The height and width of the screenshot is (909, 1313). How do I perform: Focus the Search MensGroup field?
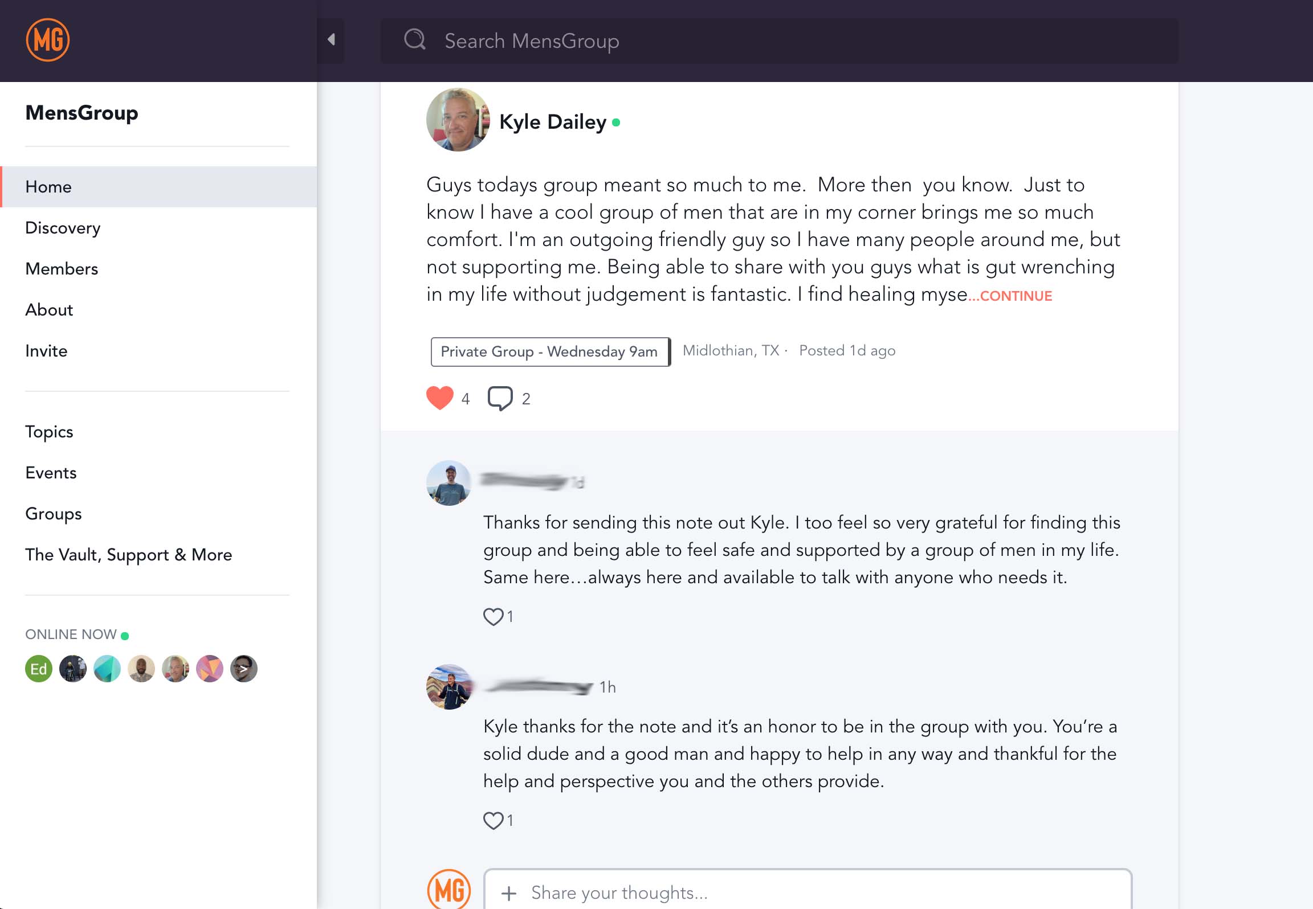pos(798,41)
